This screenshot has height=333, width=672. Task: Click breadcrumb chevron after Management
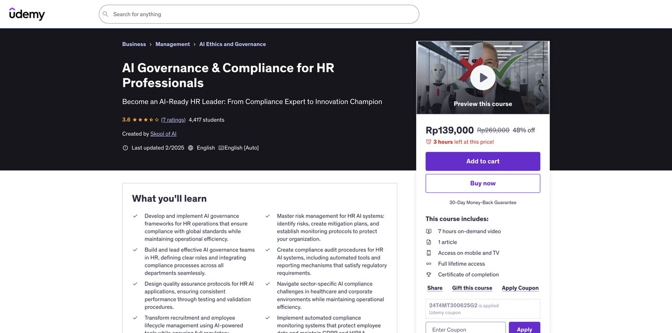click(195, 45)
